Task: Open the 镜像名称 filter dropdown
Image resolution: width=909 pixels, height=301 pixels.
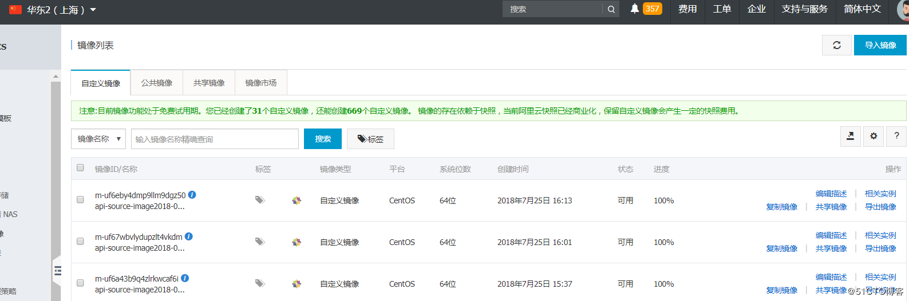Action: [98, 139]
